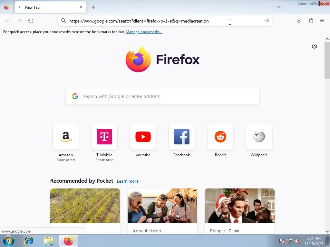Click the muted volume tray icon

[297, 241]
